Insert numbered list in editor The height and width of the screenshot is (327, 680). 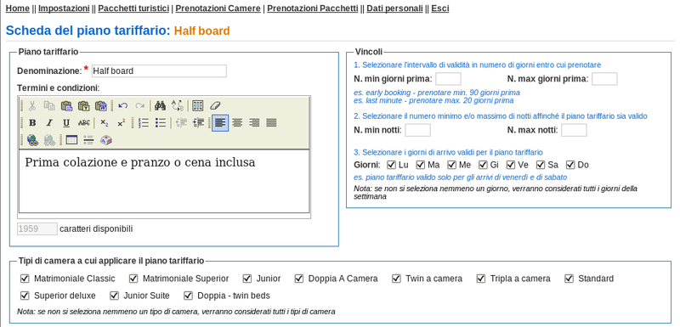pos(144,123)
